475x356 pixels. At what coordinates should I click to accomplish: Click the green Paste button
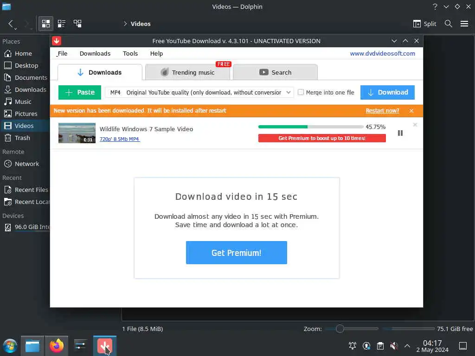pyautogui.click(x=80, y=92)
